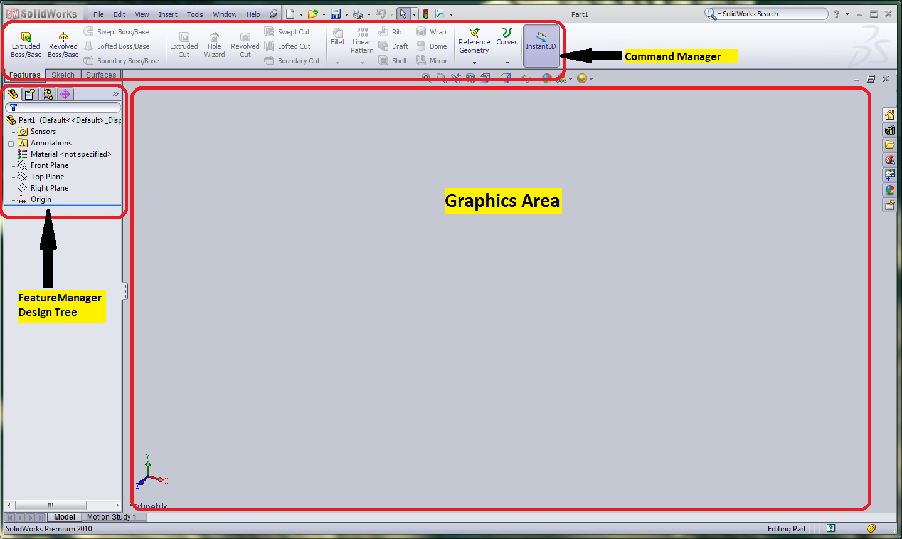Open the File menu

click(98, 14)
